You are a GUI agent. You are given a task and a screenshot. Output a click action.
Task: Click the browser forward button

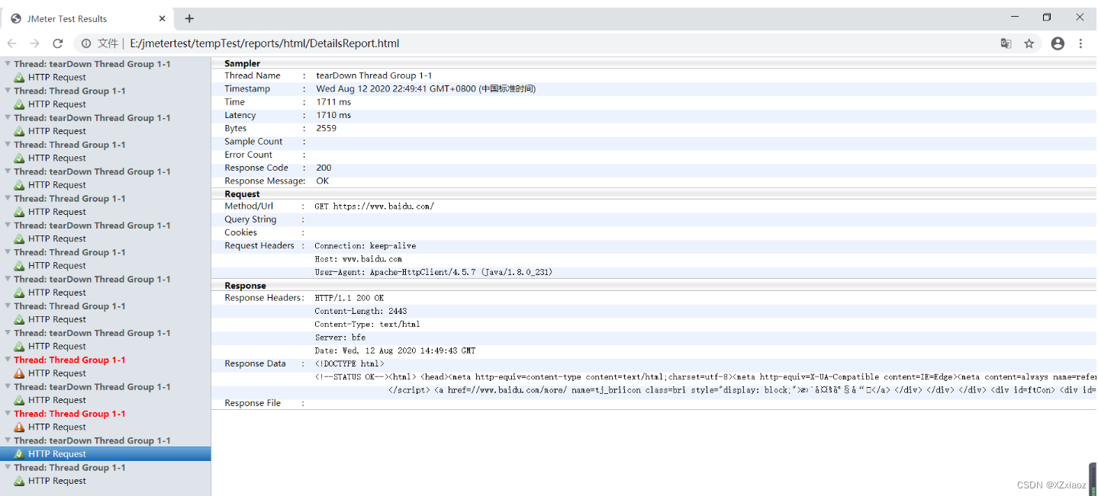point(34,43)
